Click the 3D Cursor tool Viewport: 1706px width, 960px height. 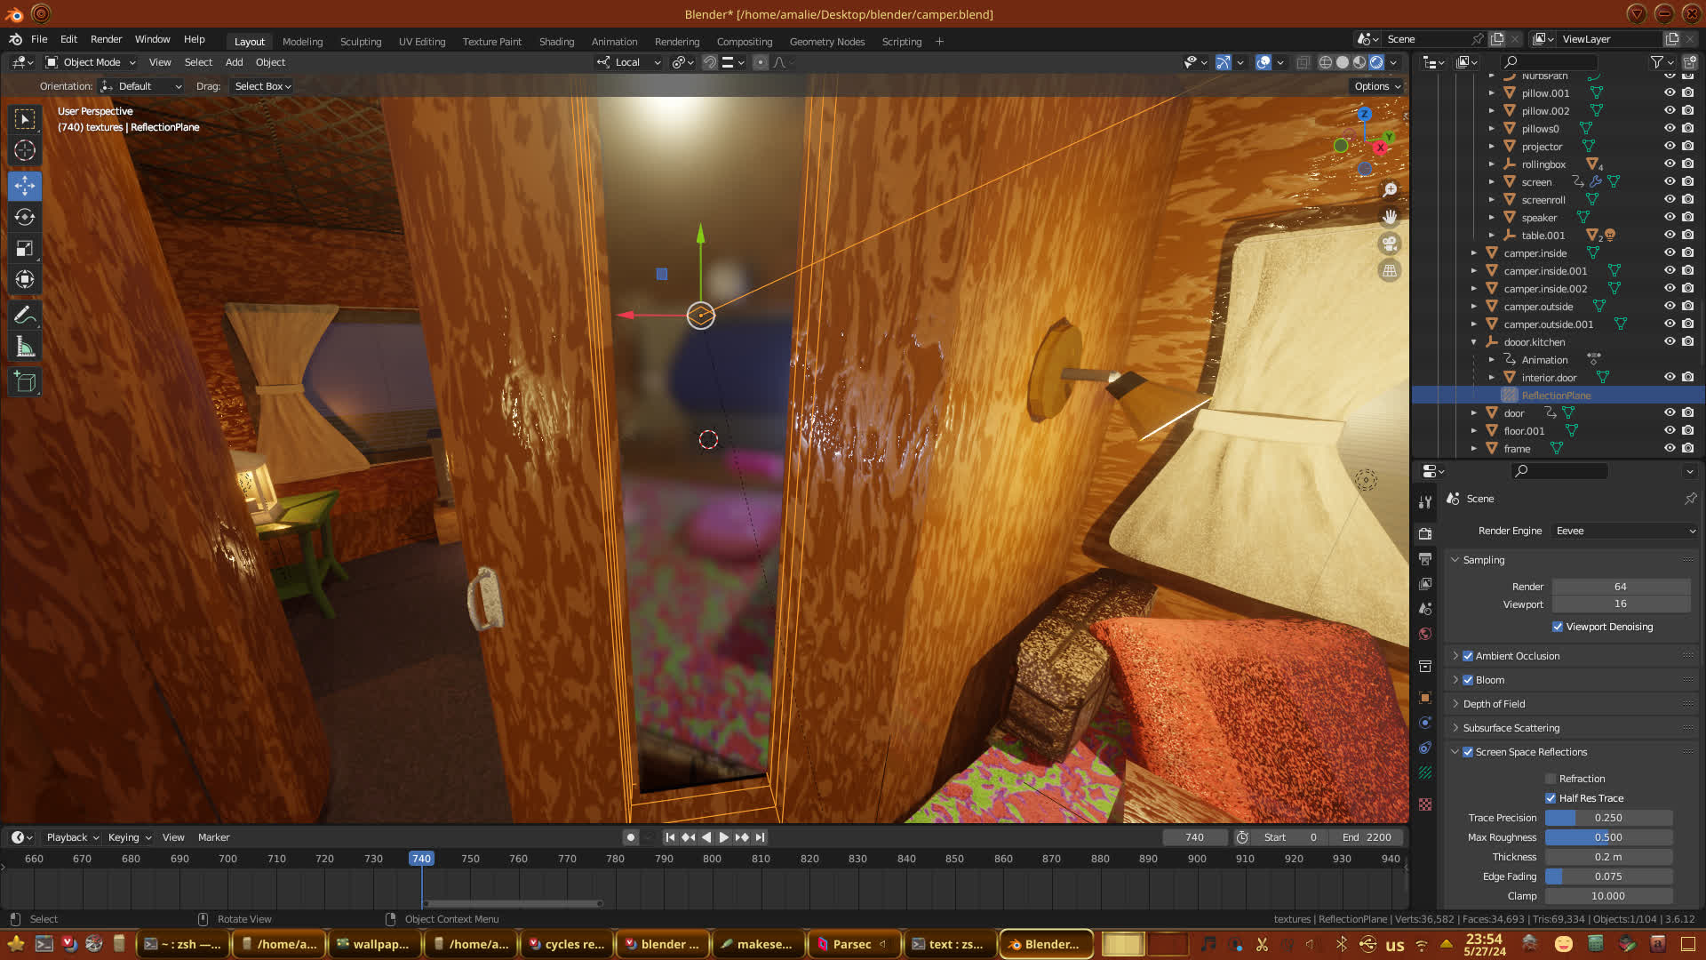coord(25,150)
